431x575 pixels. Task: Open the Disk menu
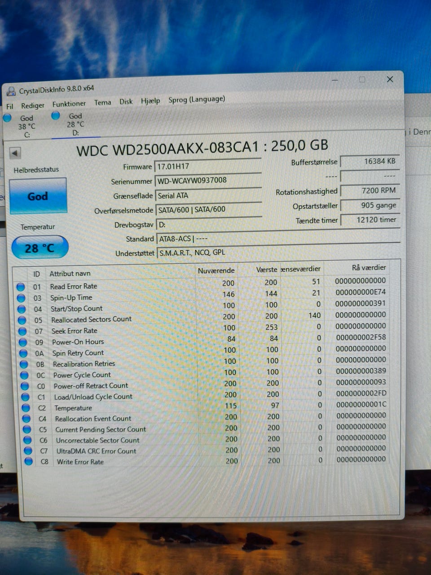tap(126, 102)
